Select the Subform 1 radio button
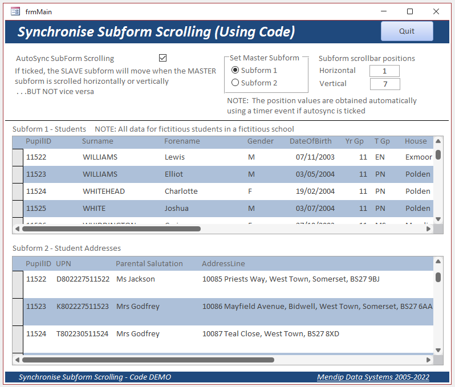The height and width of the screenshot is (387, 455). pos(235,70)
